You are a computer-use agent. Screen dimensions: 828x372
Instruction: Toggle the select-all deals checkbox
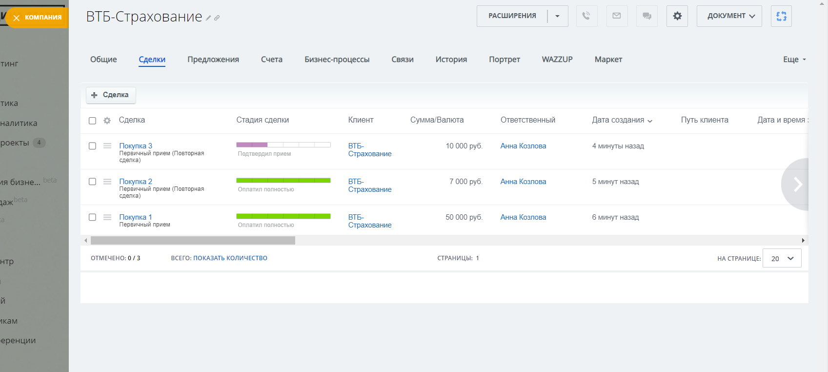pos(92,121)
